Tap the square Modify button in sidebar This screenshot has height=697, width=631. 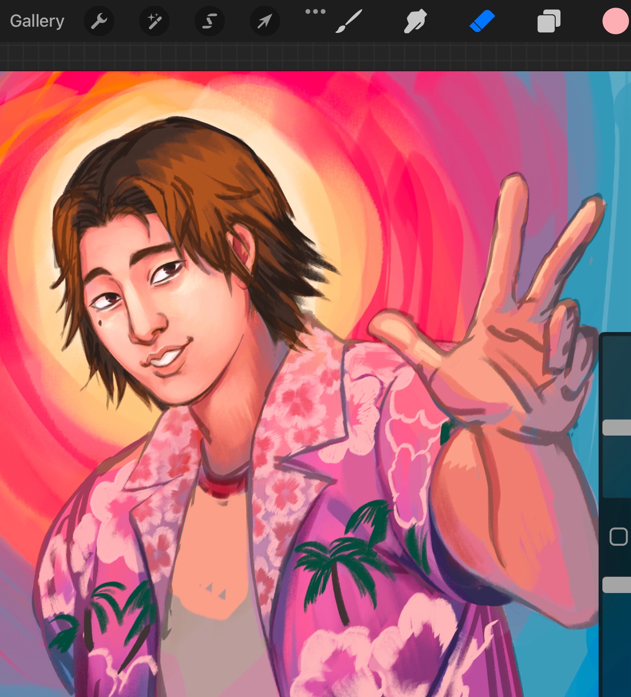point(618,537)
